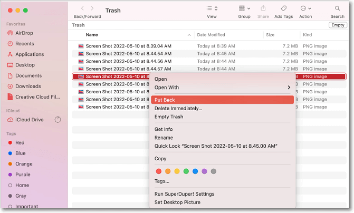Open the Group options dropdown
354x213 pixels.
244,8
